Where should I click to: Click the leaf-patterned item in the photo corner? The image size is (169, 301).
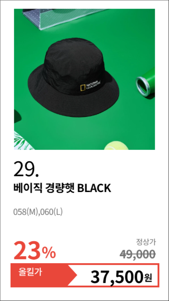(23, 140)
